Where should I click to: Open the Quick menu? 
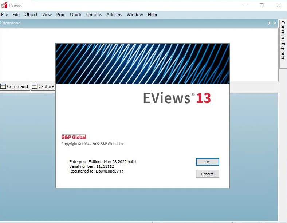tap(76, 15)
